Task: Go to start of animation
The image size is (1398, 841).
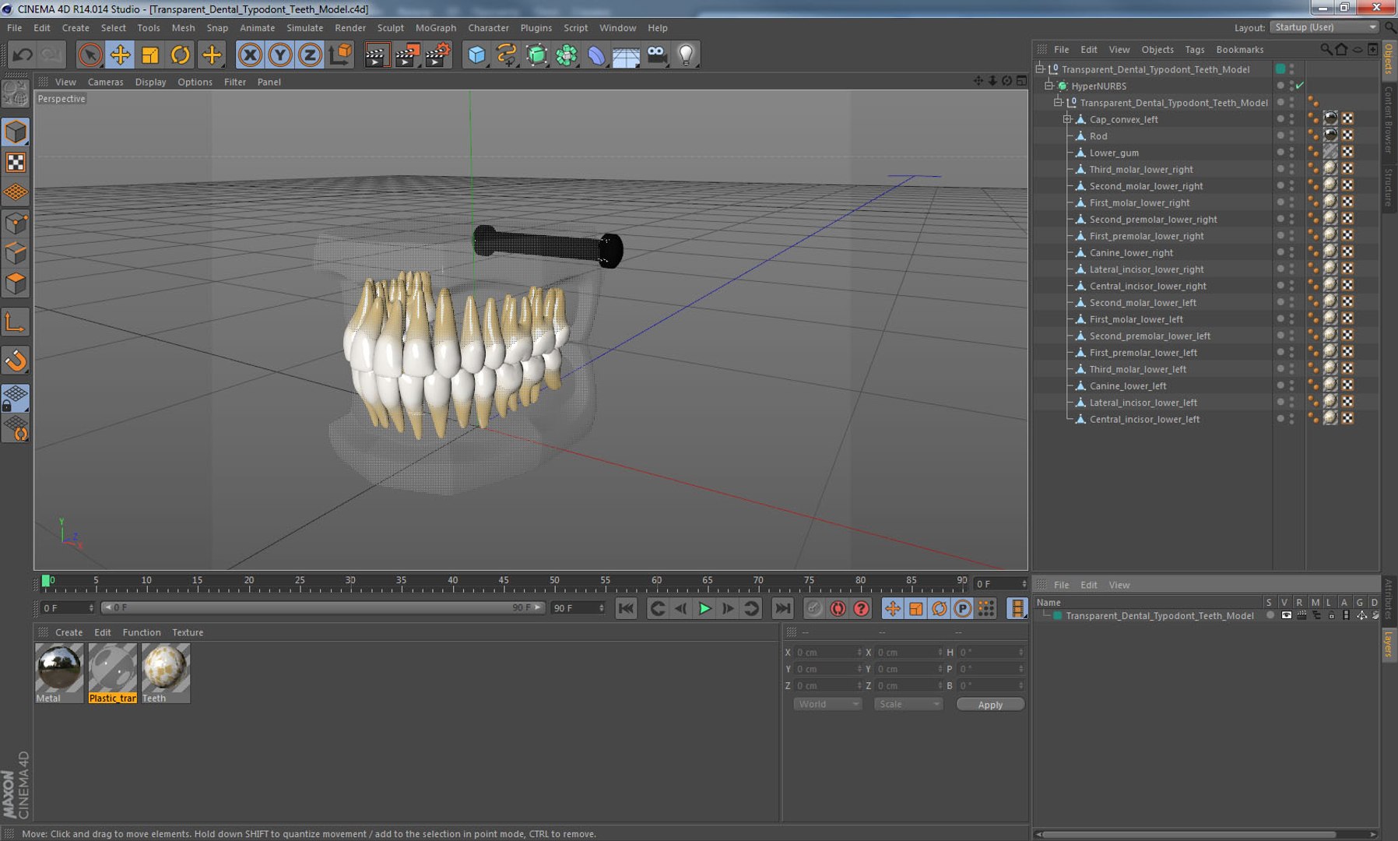Action: (626, 608)
